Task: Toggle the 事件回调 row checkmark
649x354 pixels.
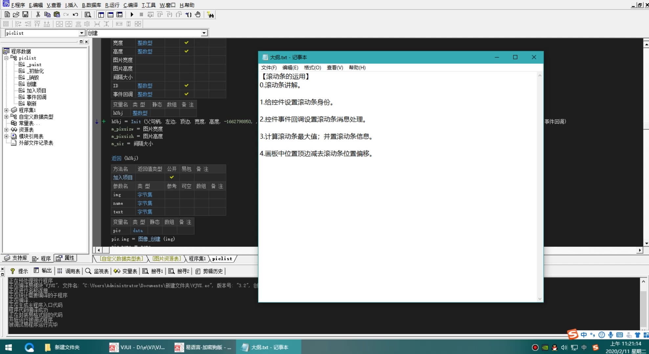Action: click(x=186, y=94)
